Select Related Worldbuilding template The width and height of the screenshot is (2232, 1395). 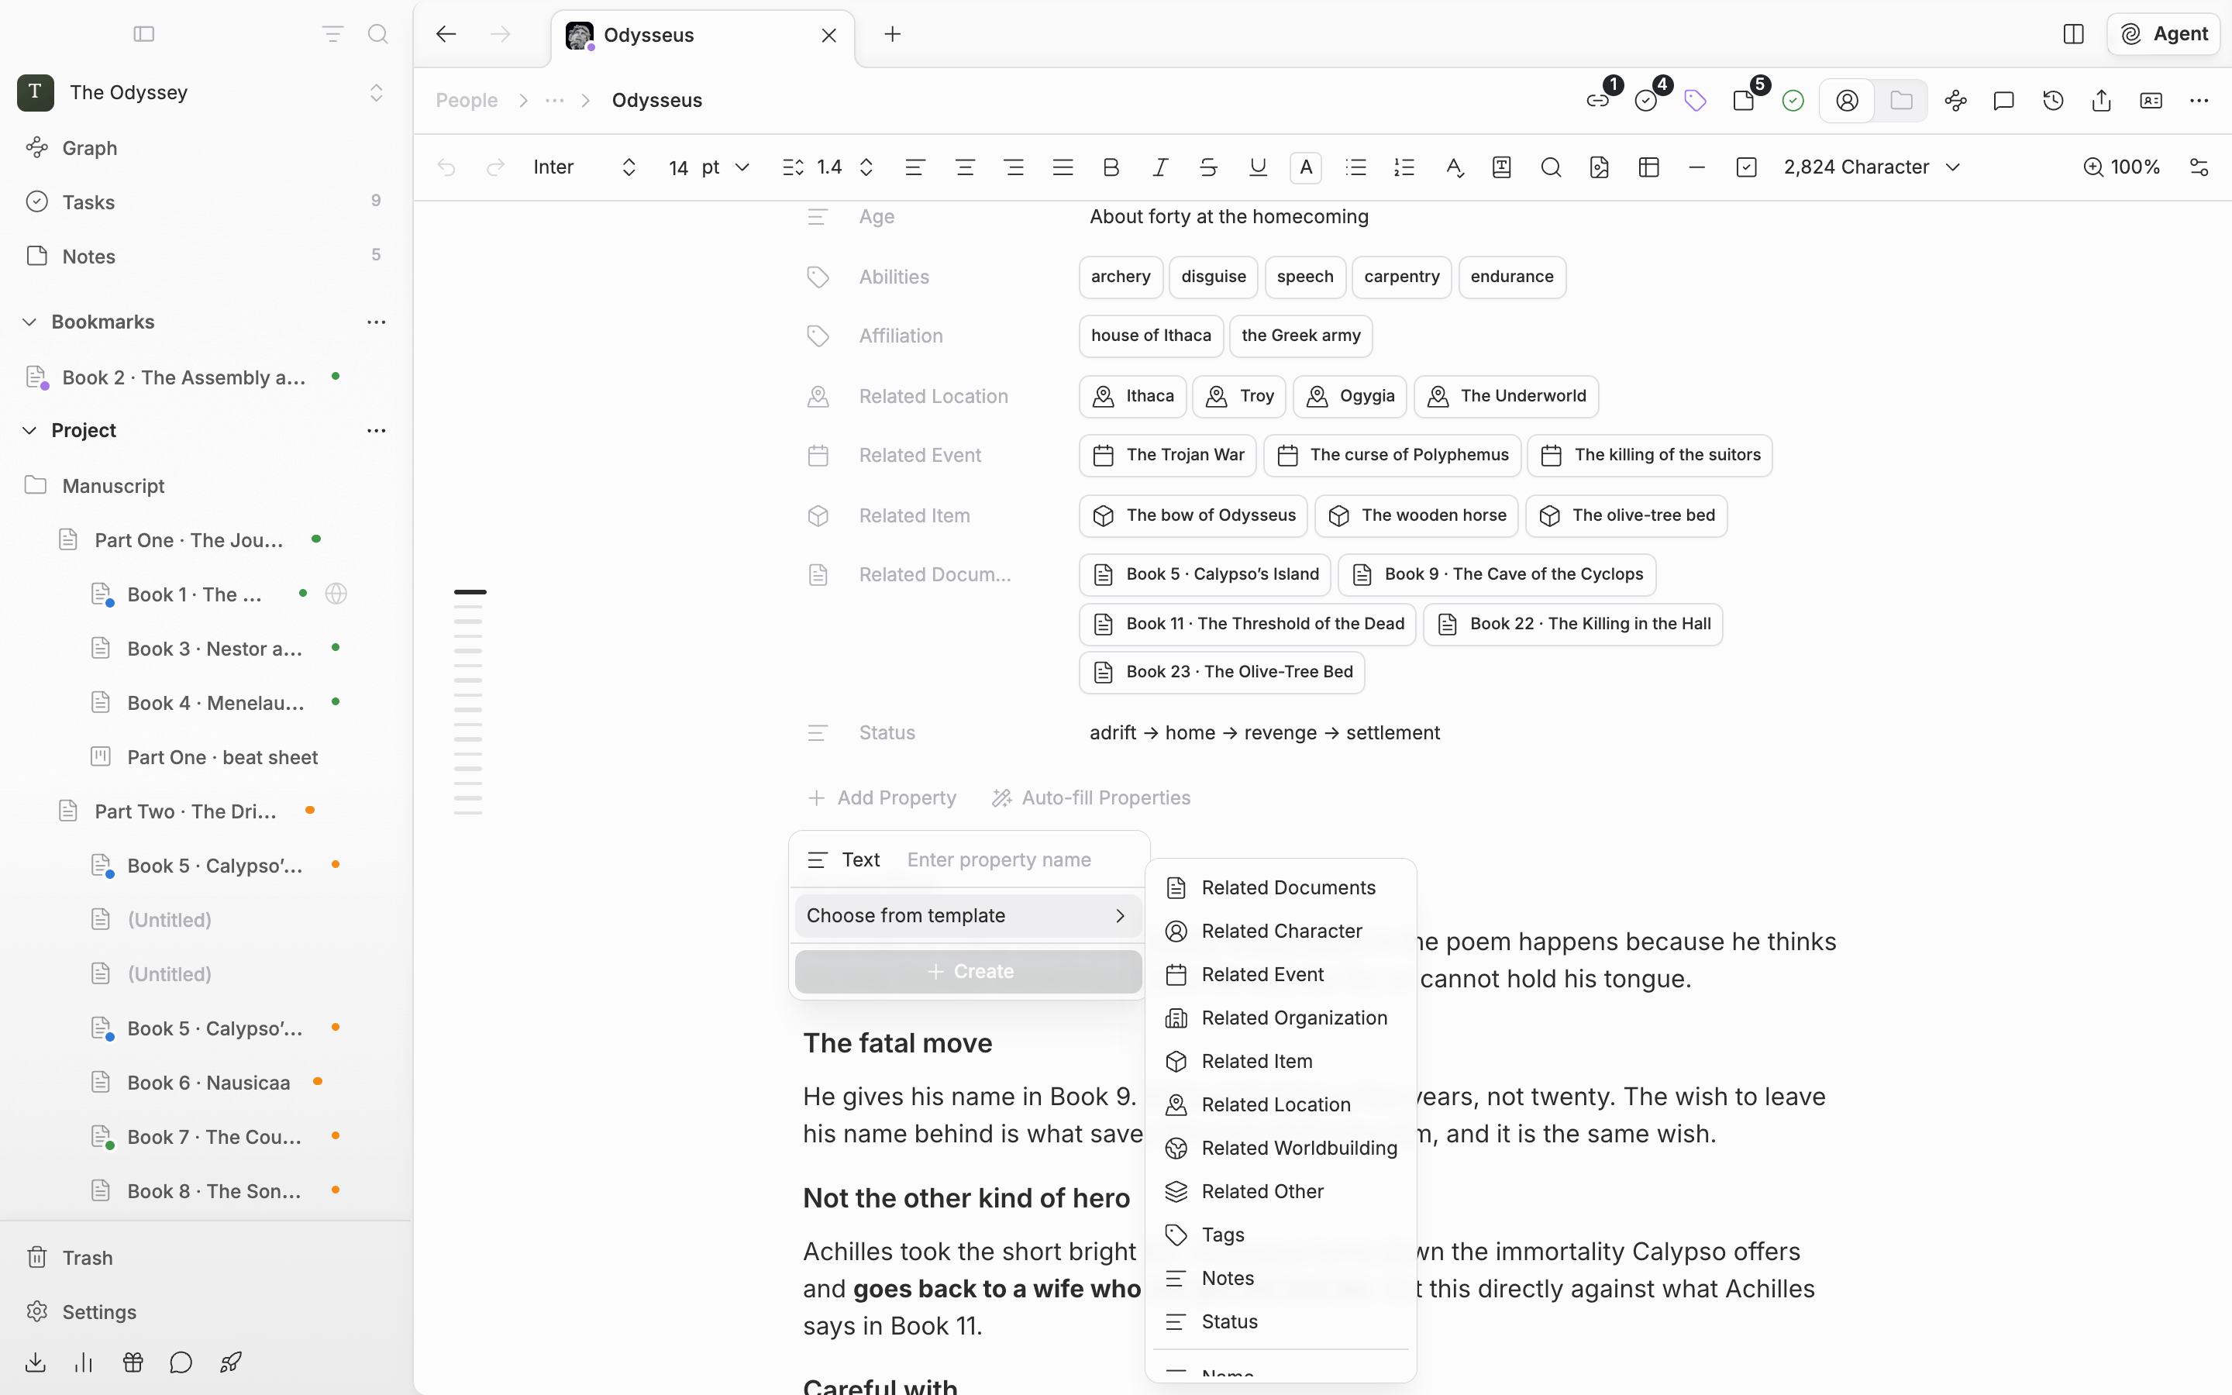point(1280,1148)
